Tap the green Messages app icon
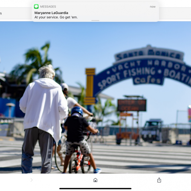 coord(36,6)
